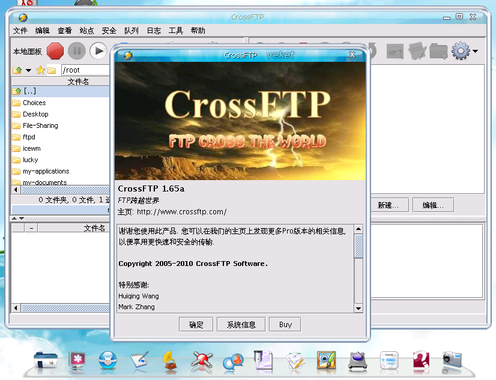Open the 队列 menu
Image resolution: width=496 pixels, height=380 pixels.
coord(132,31)
